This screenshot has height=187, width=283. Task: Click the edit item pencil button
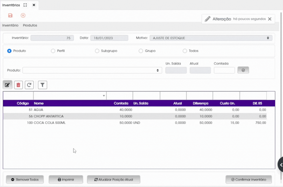click(x=8, y=85)
